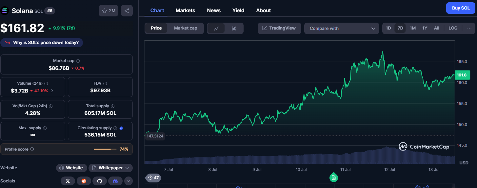Click Profile score info icon
The width and height of the screenshot is (477, 188).
pyautogui.click(x=32, y=149)
